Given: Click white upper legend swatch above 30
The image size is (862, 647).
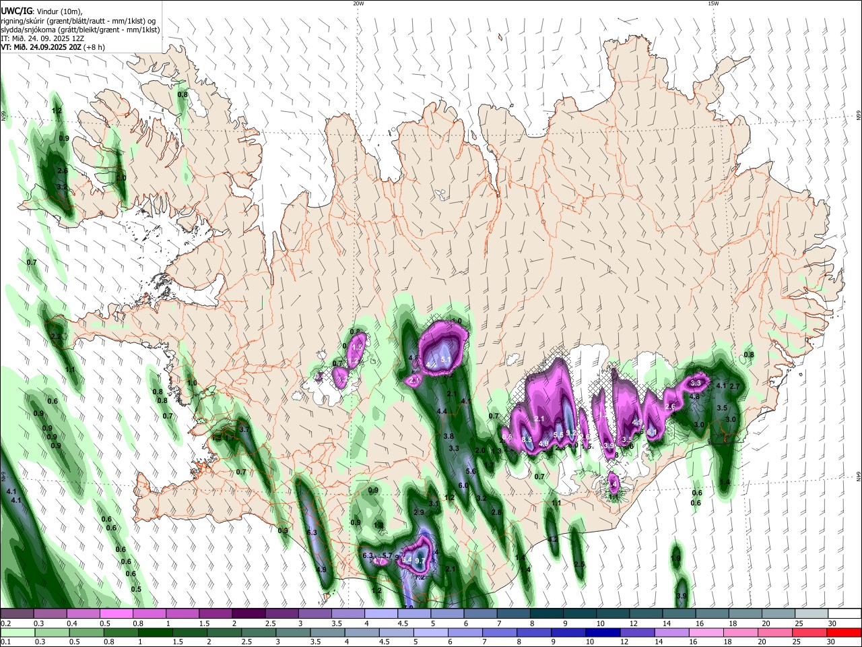Looking at the screenshot, I should (844, 613).
